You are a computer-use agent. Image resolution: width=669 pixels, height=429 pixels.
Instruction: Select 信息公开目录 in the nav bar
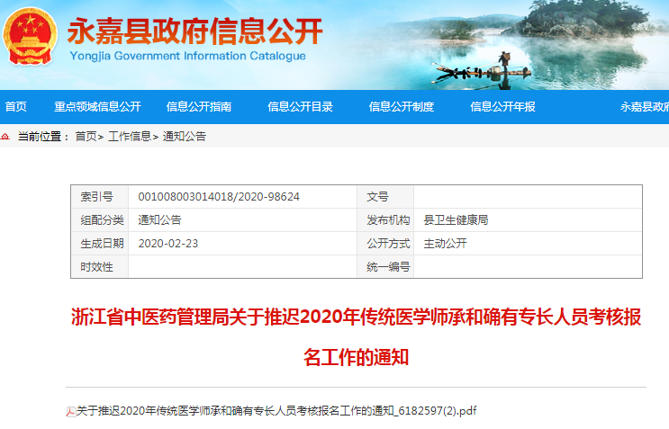(x=300, y=107)
